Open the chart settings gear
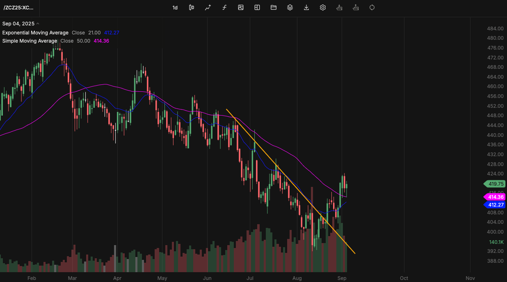 click(x=322, y=7)
